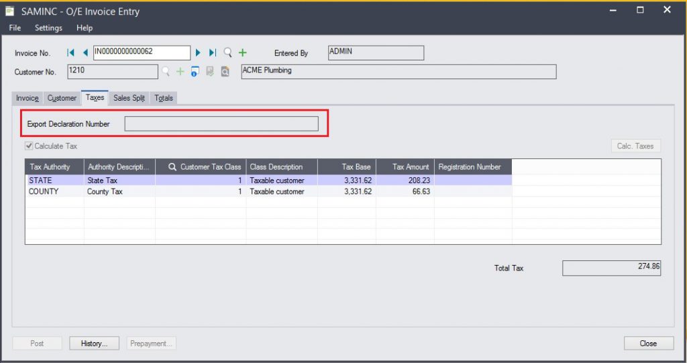The height and width of the screenshot is (363, 687).
Task: Click the customer inquiry icon beside ACME Plumbing
Action: coord(225,72)
